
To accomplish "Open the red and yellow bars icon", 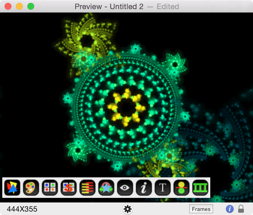I will pyautogui.click(x=87, y=188).
